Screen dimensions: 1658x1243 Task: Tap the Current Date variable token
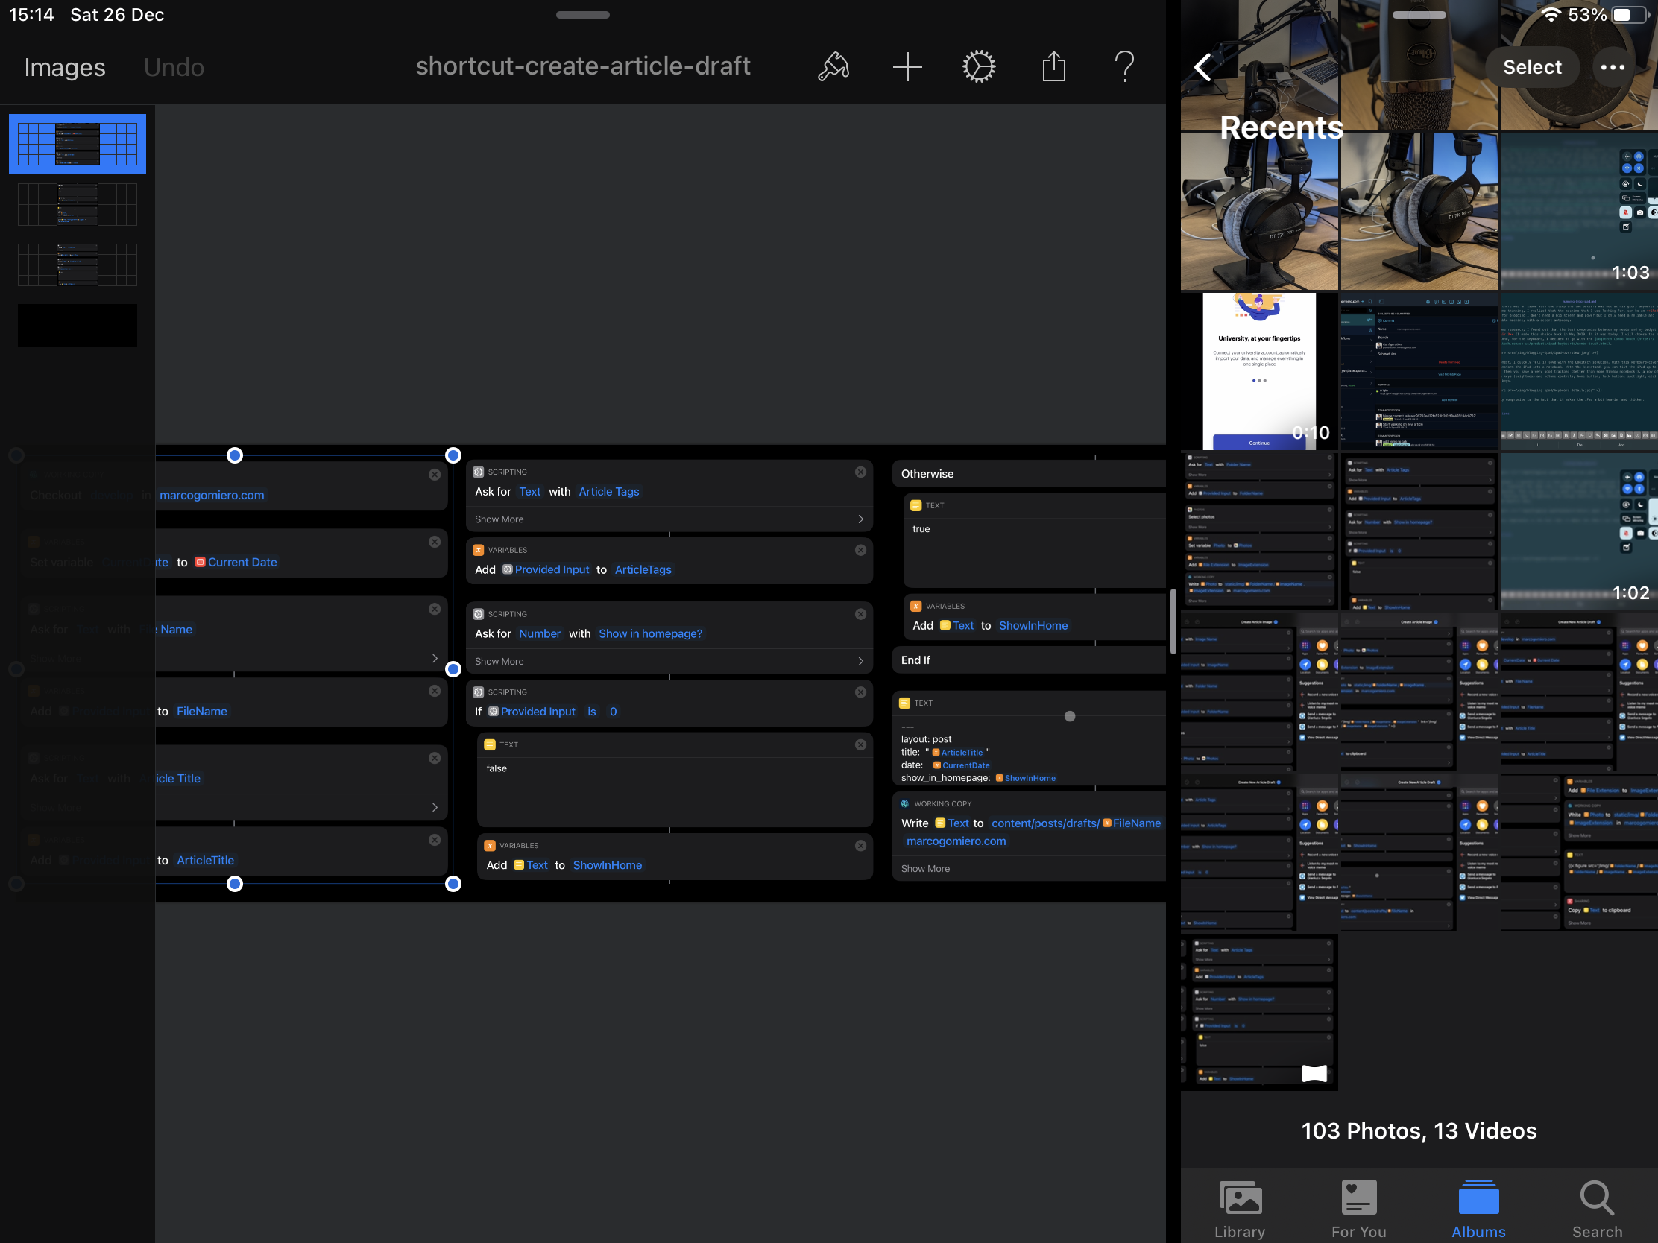point(236,562)
